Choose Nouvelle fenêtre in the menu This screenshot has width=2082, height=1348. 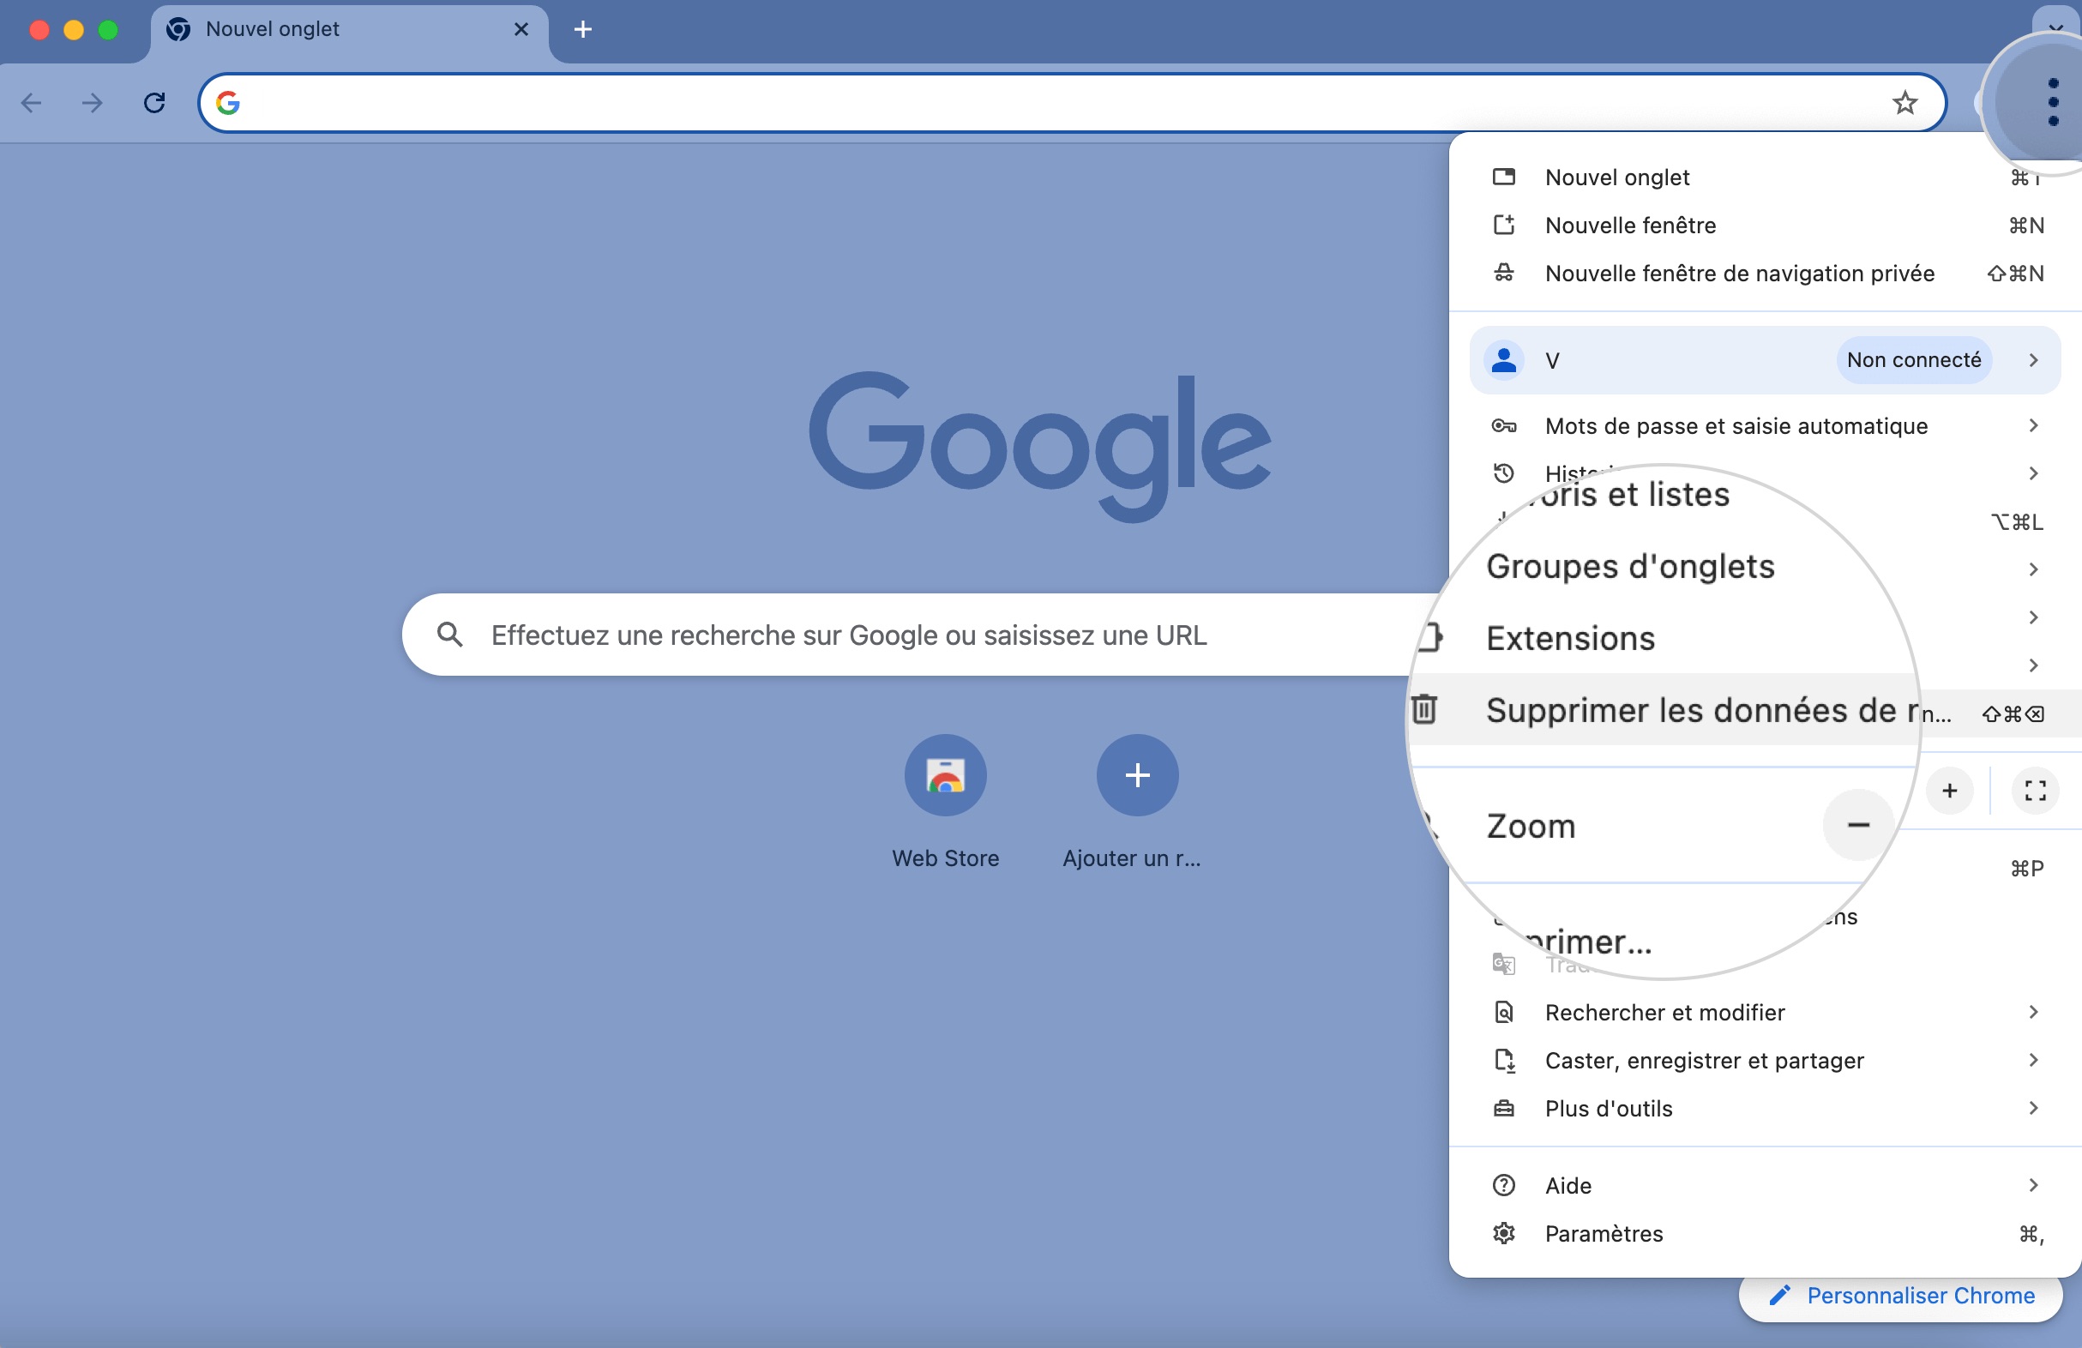pos(1766,226)
